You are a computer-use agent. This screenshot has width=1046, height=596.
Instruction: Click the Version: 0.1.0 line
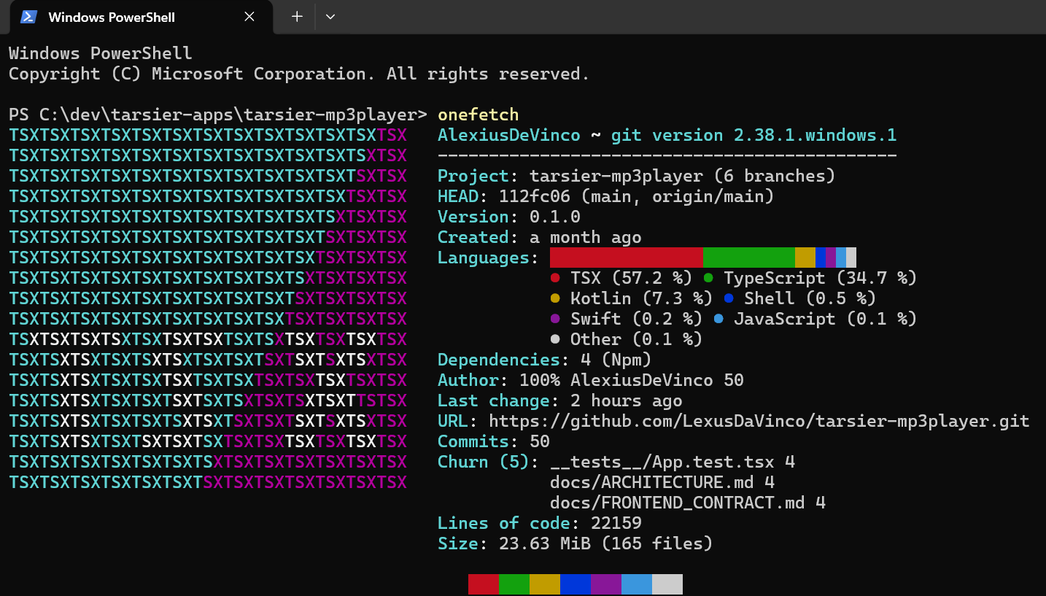tap(509, 217)
